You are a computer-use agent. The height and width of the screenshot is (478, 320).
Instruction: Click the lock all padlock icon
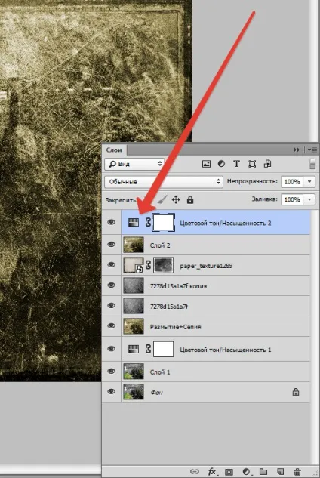pos(190,200)
